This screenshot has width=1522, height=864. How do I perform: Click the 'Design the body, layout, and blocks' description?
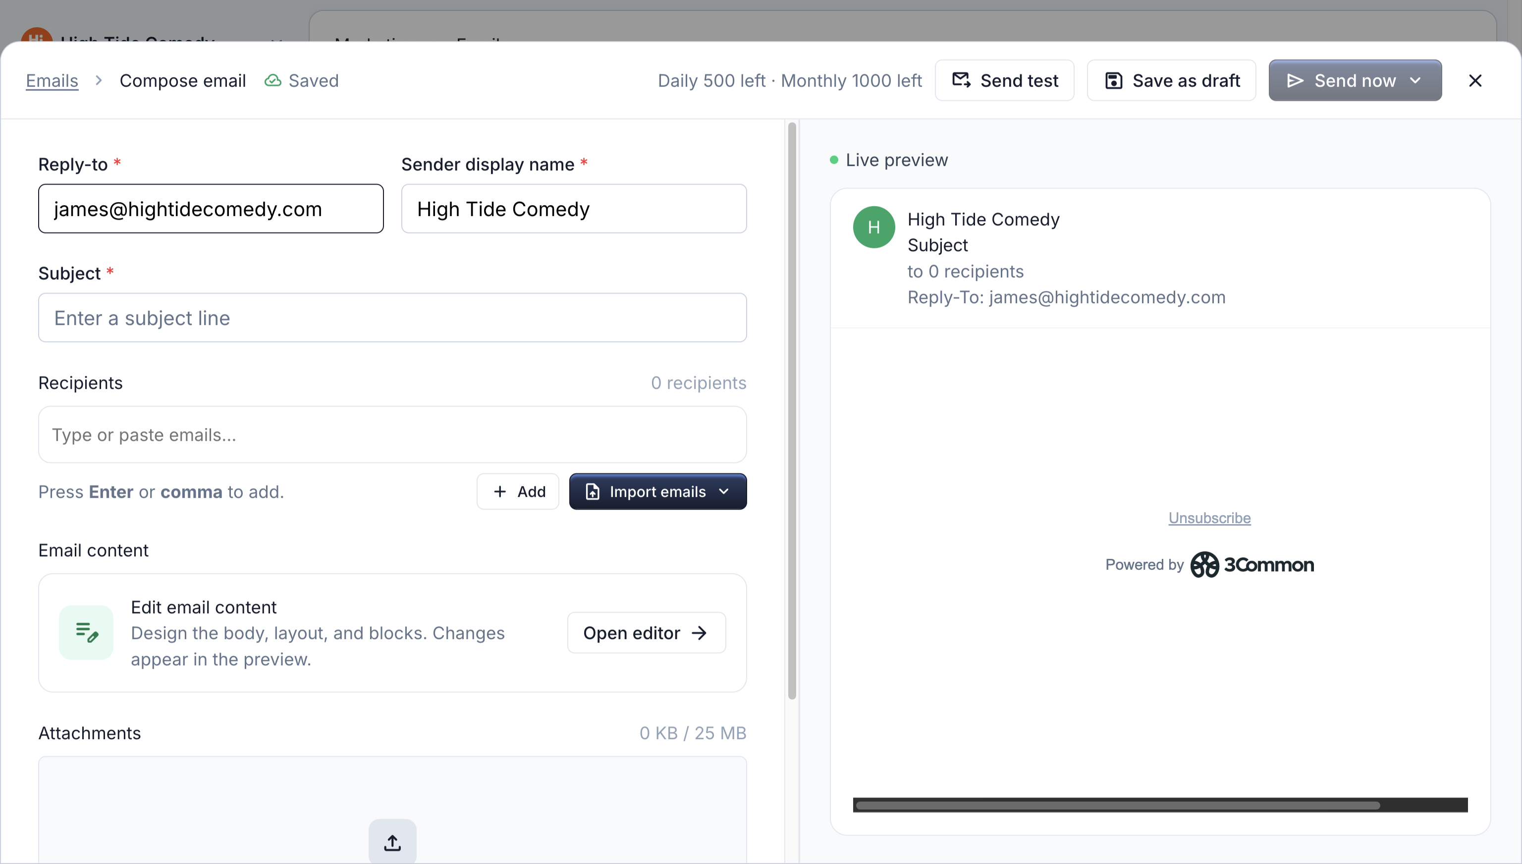click(318, 646)
